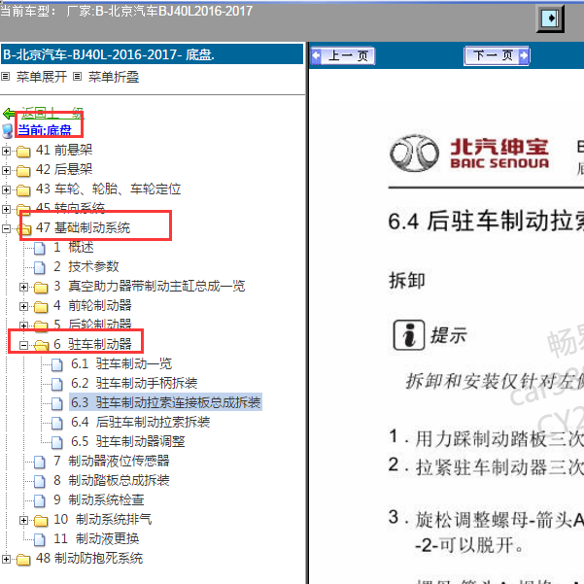Click the B-北京汽车-BJ40L-2016-2017- 底盘 header
The width and height of the screenshot is (584, 584).
click(x=152, y=54)
